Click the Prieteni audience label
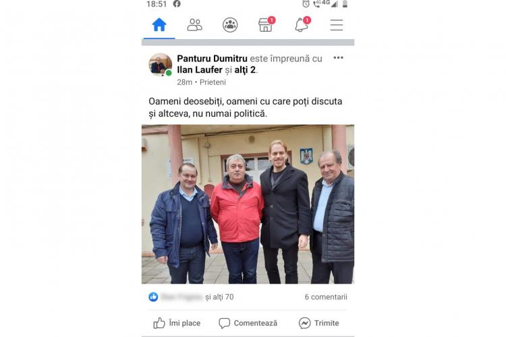 213,82
